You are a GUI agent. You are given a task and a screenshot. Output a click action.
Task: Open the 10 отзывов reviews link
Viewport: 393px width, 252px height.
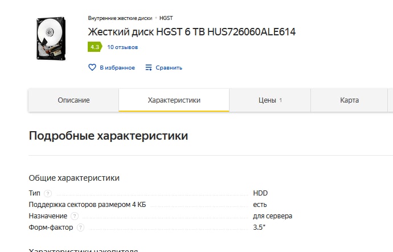[122, 47]
